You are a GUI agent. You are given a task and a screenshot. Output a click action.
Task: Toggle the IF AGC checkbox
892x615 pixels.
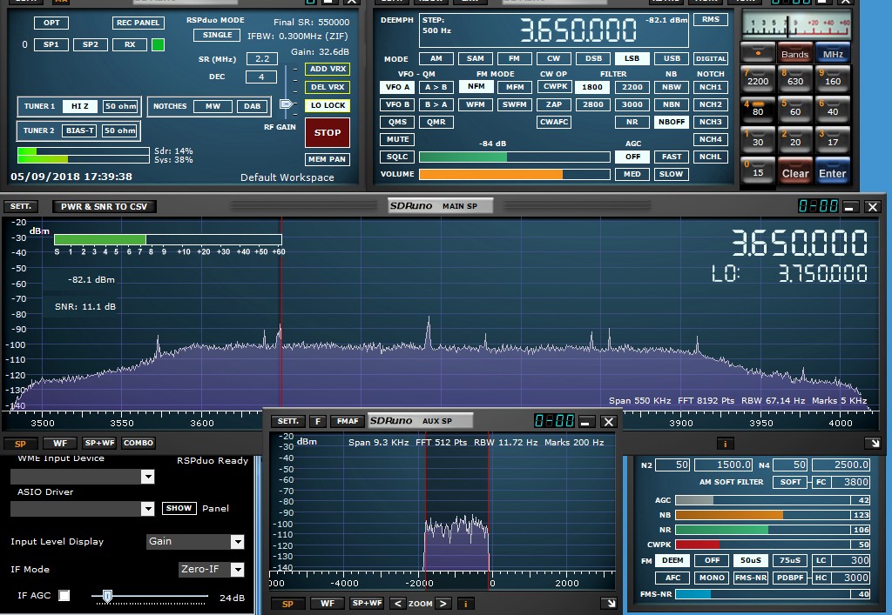point(64,595)
